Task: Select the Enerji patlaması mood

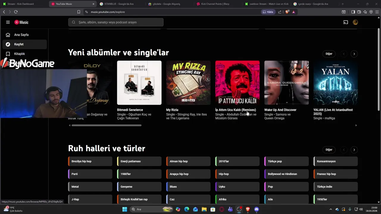Action: [x=139, y=161]
